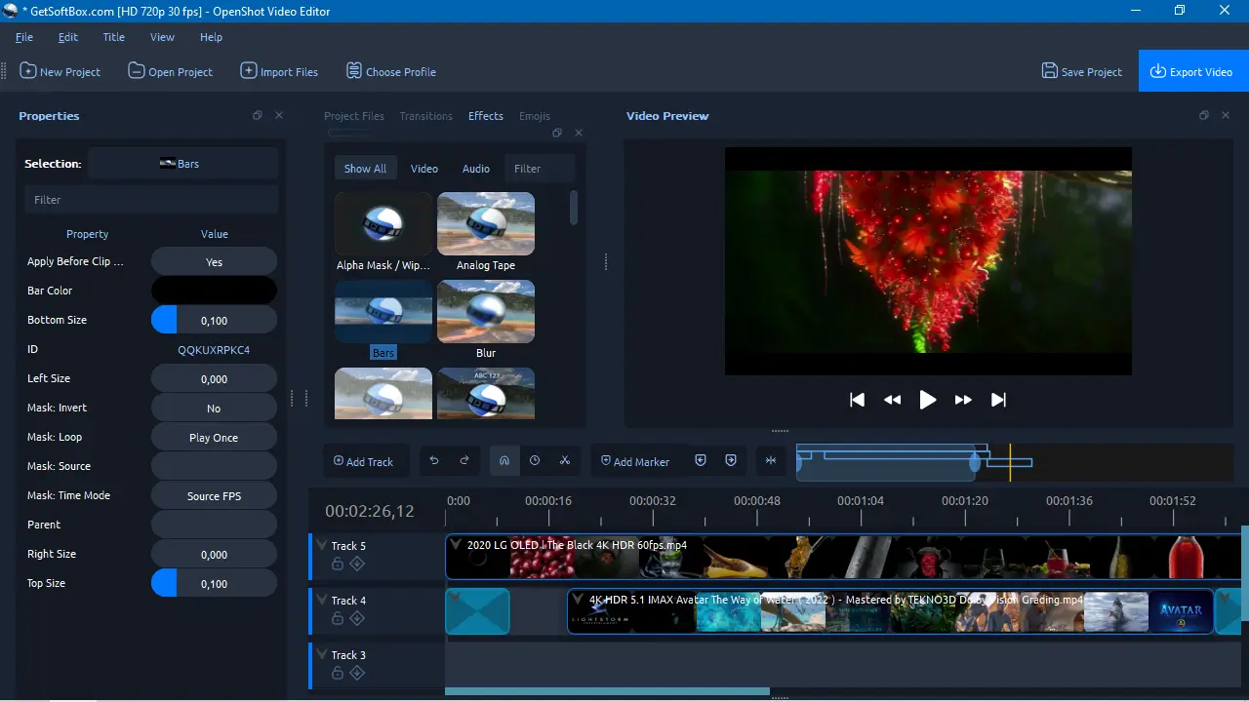Click the Properties filter input field
Screen dimensions: 1249x702
pos(151,200)
